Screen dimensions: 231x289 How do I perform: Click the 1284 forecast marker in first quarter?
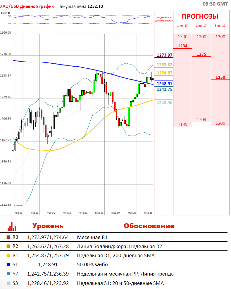point(182,46)
